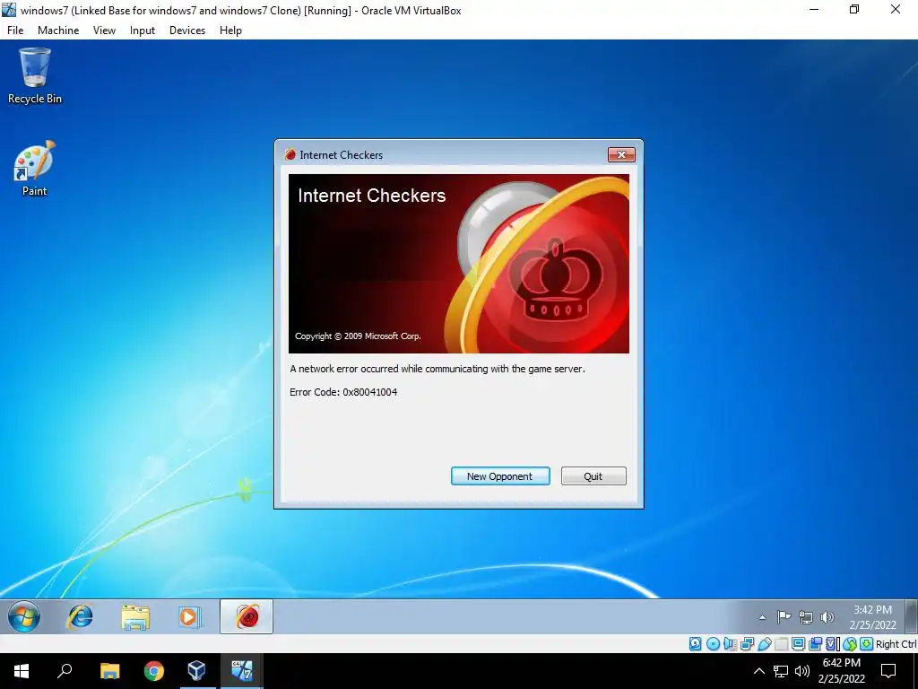
Task: Click VirtualBox hard disk activity indicator
Action: pyautogui.click(x=696, y=644)
